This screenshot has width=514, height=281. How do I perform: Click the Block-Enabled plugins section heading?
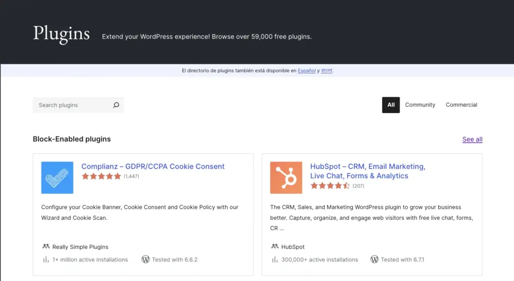point(72,139)
